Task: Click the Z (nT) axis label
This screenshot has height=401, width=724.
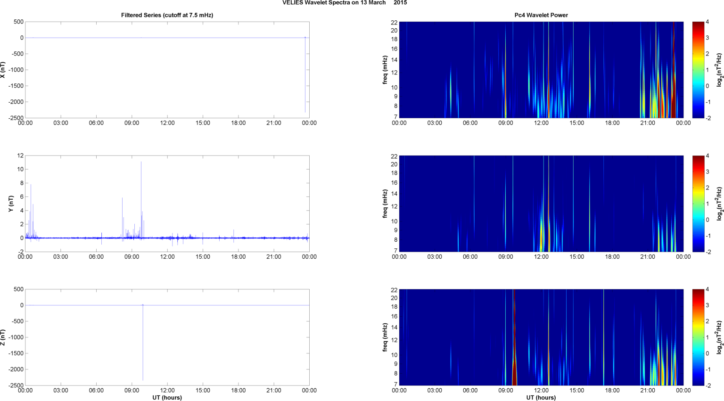Action: (3, 337)
